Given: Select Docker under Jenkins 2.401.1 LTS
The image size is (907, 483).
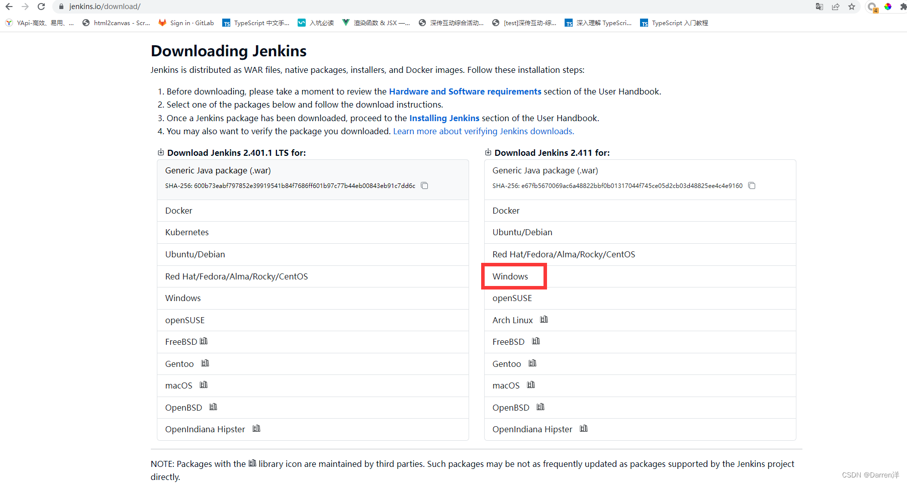Looking at the screenshot, I should click(x=313, y=211).
